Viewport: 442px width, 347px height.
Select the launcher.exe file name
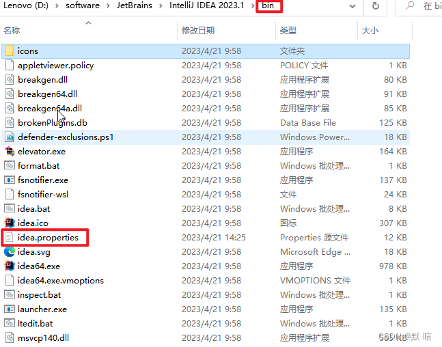coord(42,309)
